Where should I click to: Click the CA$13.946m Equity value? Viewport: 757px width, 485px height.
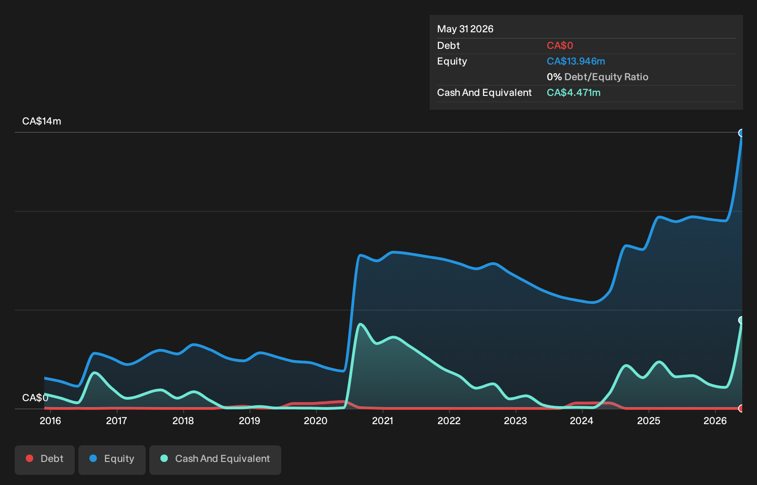click(576, 61)
